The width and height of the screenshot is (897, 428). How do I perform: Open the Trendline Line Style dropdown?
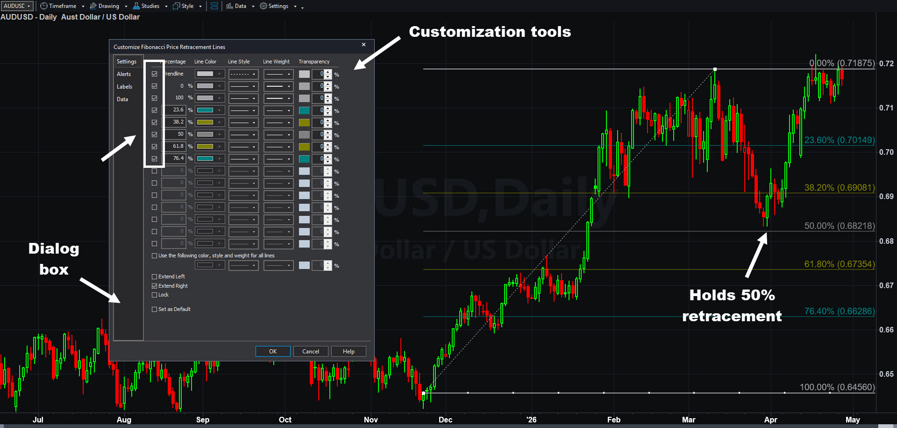(x=243, y=74)
